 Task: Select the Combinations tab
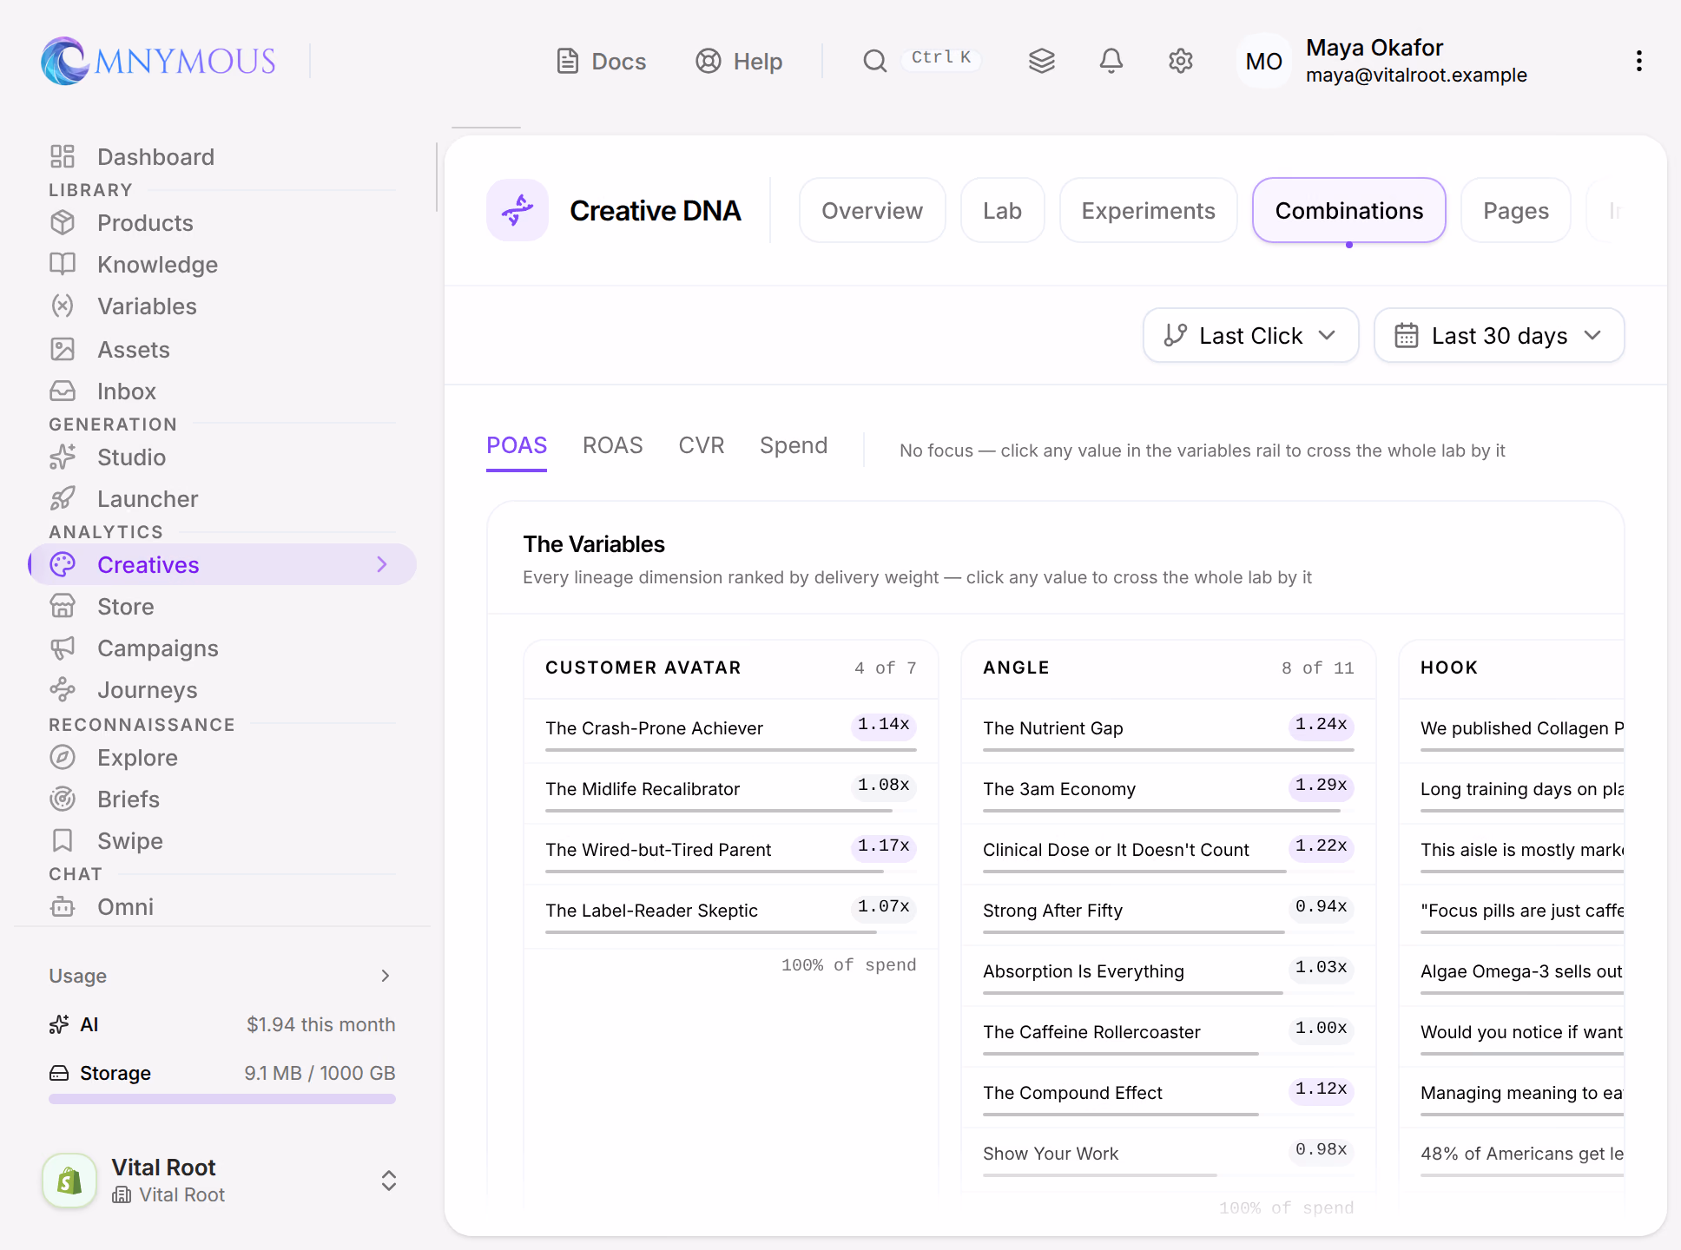point(1349,210)
